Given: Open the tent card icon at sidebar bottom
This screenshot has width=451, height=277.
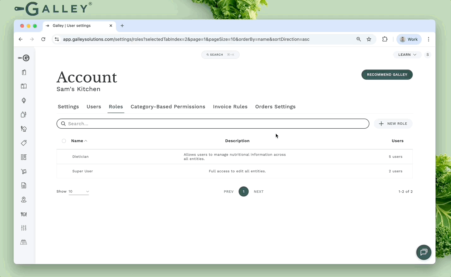Looking at the screenshot, I should tap(24, 242).
